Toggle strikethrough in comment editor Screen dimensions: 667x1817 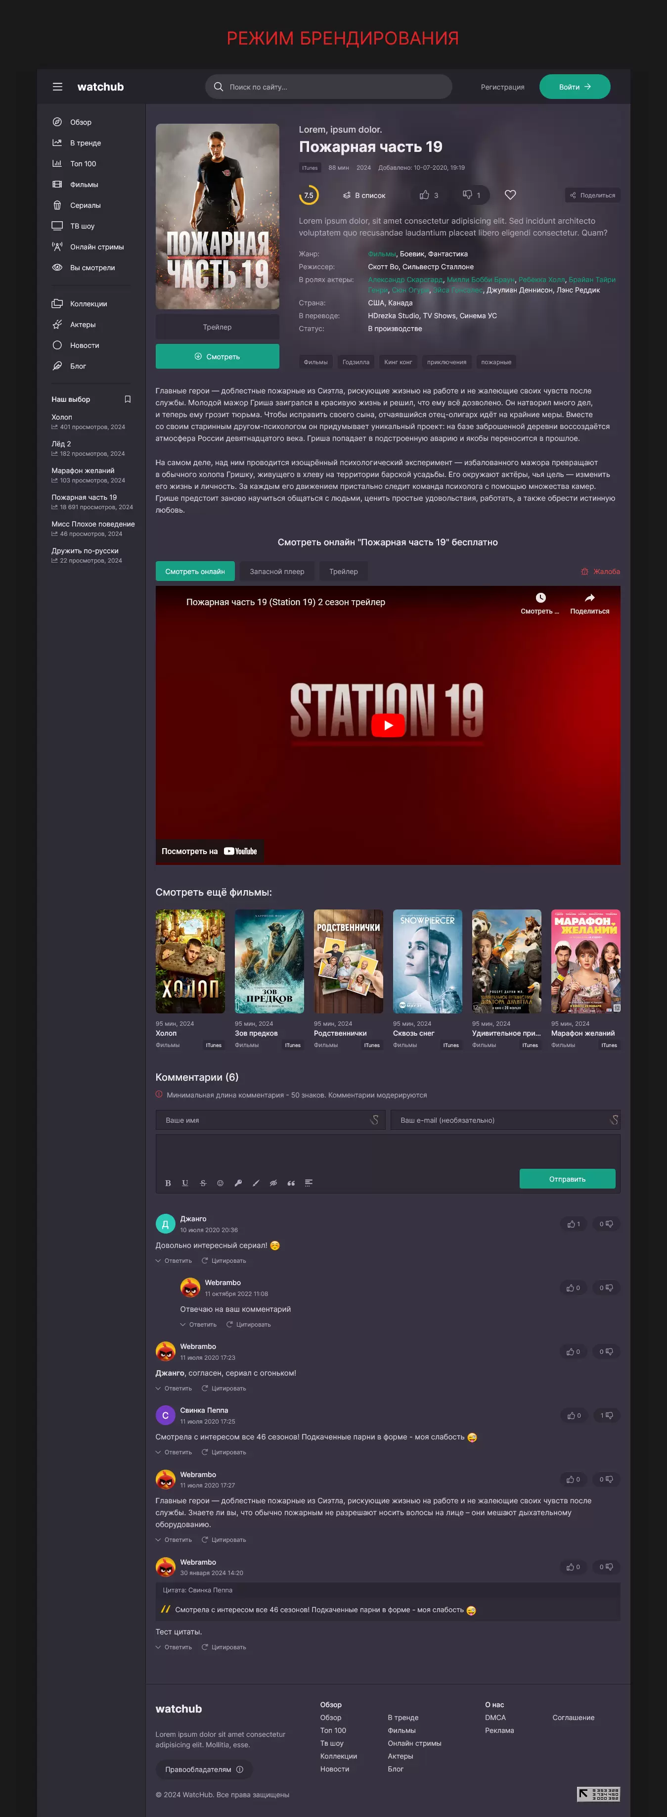[x=203, y=1183]
